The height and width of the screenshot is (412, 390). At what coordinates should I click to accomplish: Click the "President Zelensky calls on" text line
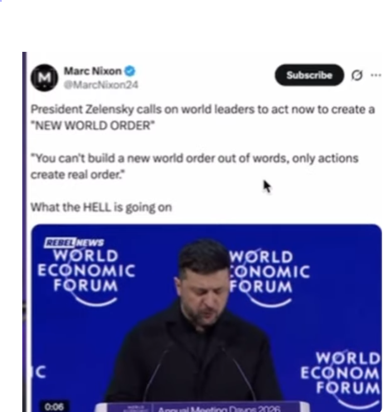202,110
